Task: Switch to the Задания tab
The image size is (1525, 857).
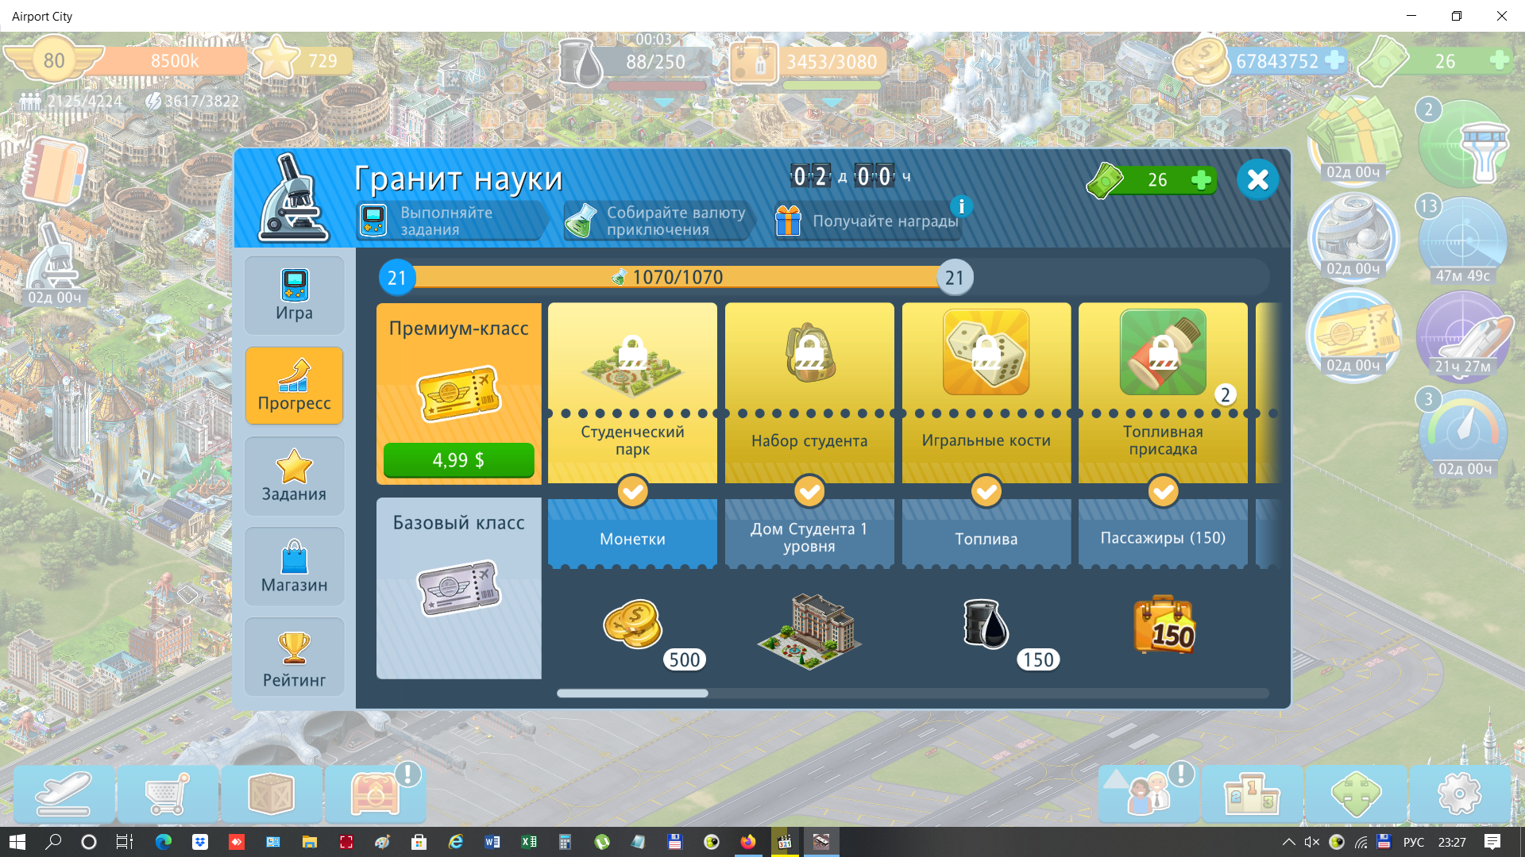Action: [294, 476]
